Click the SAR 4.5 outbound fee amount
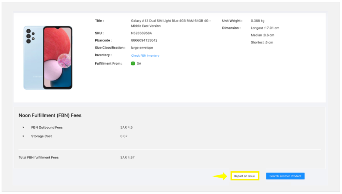 (126, 128)
